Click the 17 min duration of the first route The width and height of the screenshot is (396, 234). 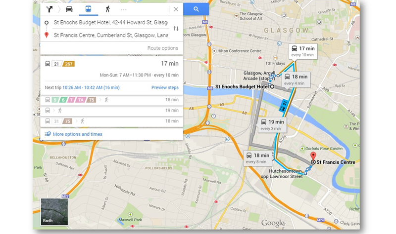[170, 64]
